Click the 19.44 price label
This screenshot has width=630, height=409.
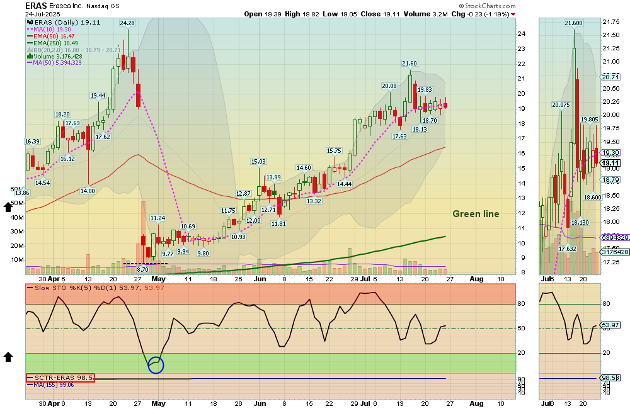pos(98,96)
